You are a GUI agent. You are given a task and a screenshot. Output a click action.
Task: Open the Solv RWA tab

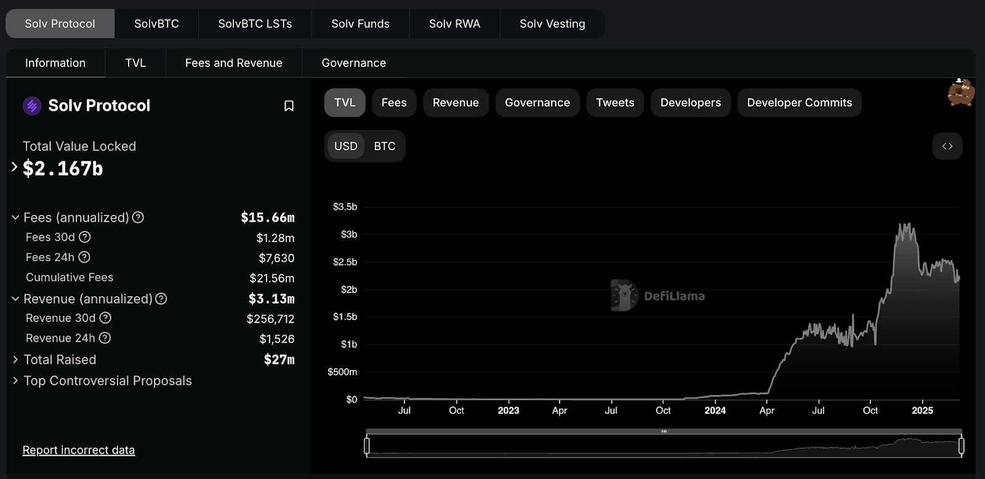454,23
